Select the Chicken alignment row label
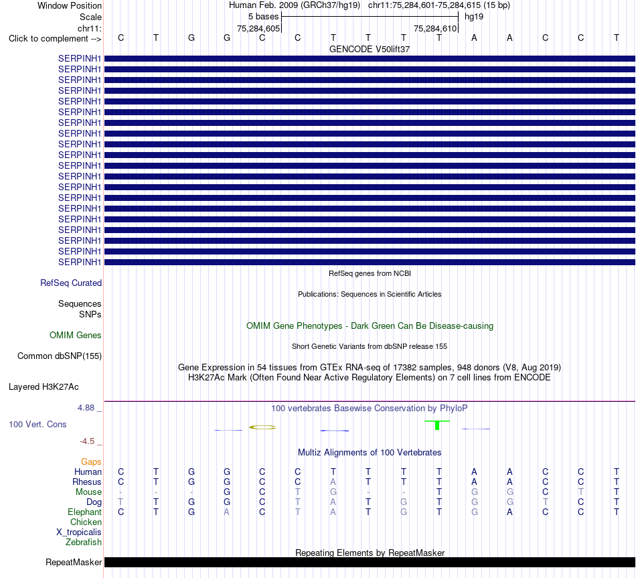 (86, 522)
